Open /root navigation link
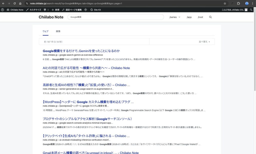Viewport: 256px width, 154px height. pos(200,17)
